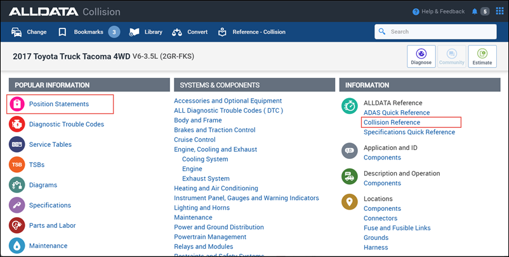
Task: Open the Specifications link
Action: pyautogui.click(x=50, y=205)
